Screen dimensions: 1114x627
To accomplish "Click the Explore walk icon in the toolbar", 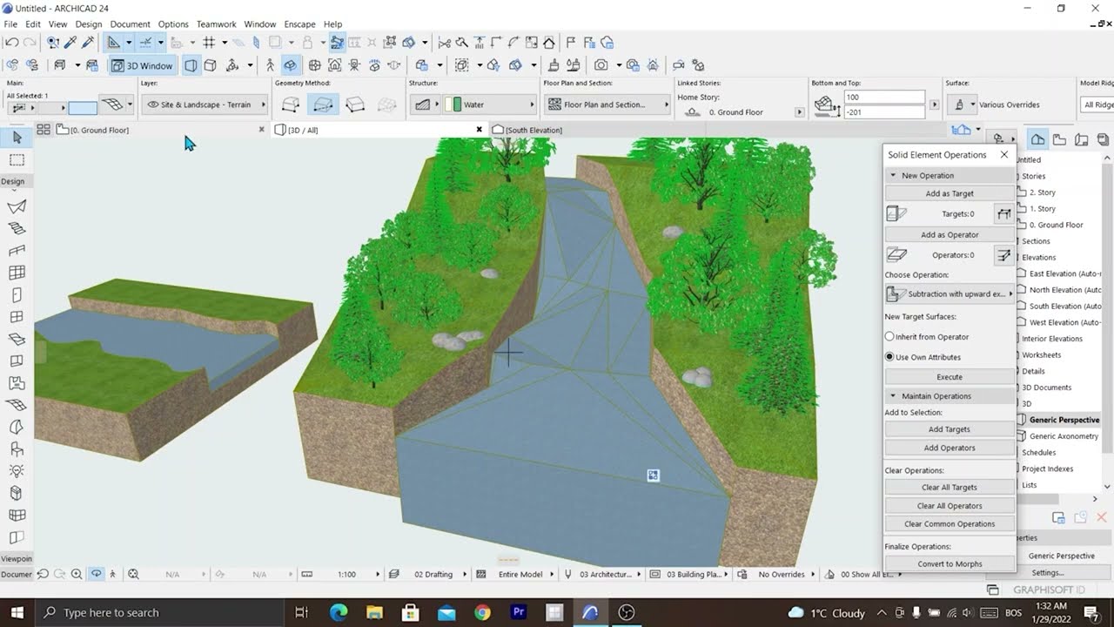I will tap(270, 65).
